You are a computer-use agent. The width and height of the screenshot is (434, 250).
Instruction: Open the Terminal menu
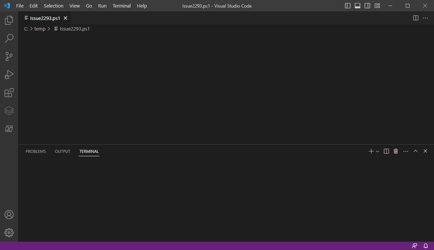tap(121, 6)
